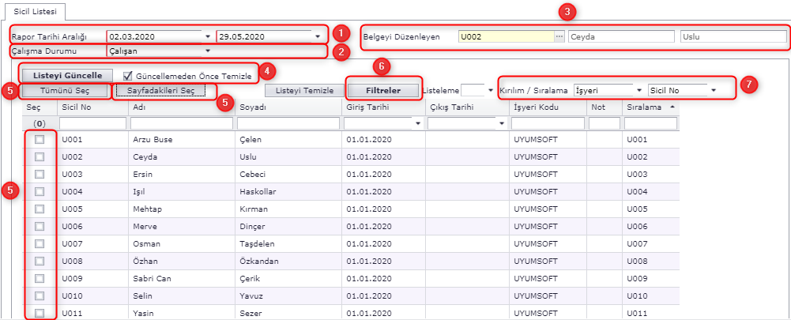
Task: Click the Sicil No filter input field
Action: point(92,124)
